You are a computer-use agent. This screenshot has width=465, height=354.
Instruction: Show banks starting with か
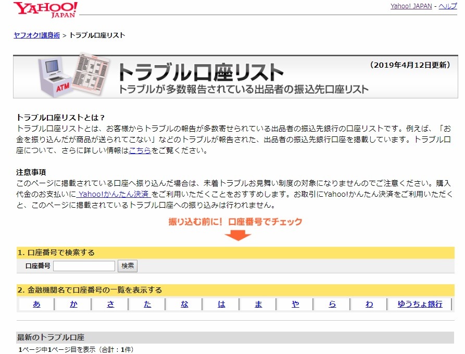coord(73,304)
